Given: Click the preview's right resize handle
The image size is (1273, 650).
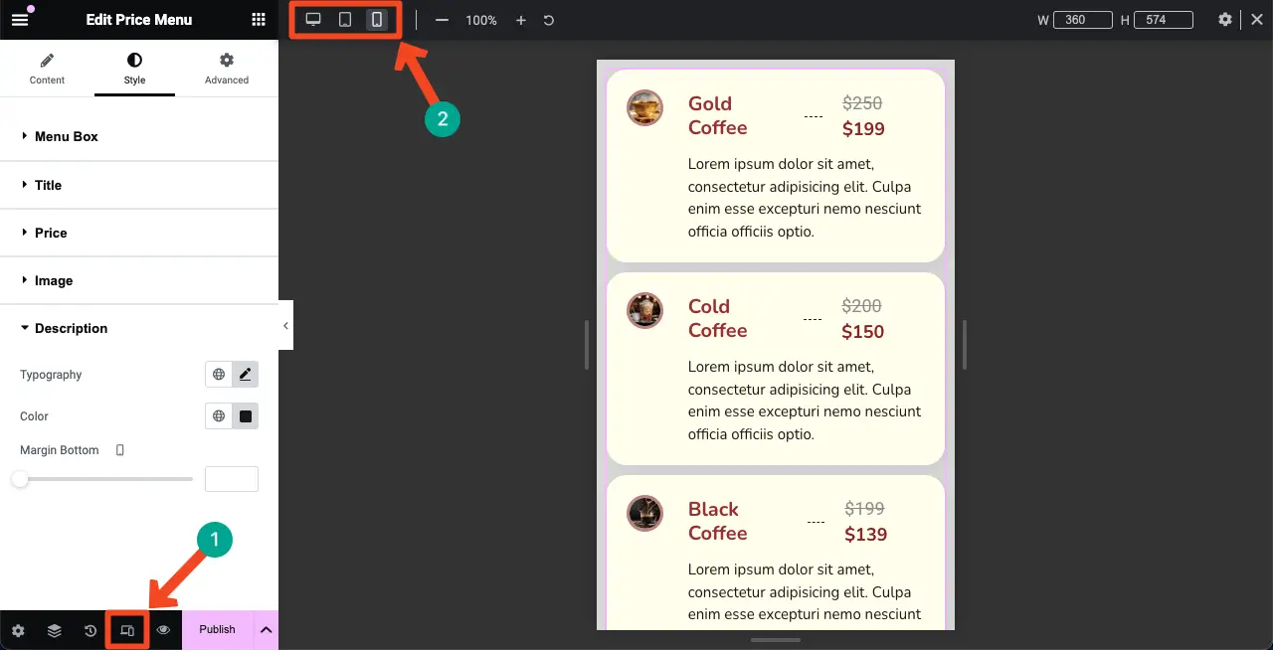Looking at the screenshot, I should point(965,345).
